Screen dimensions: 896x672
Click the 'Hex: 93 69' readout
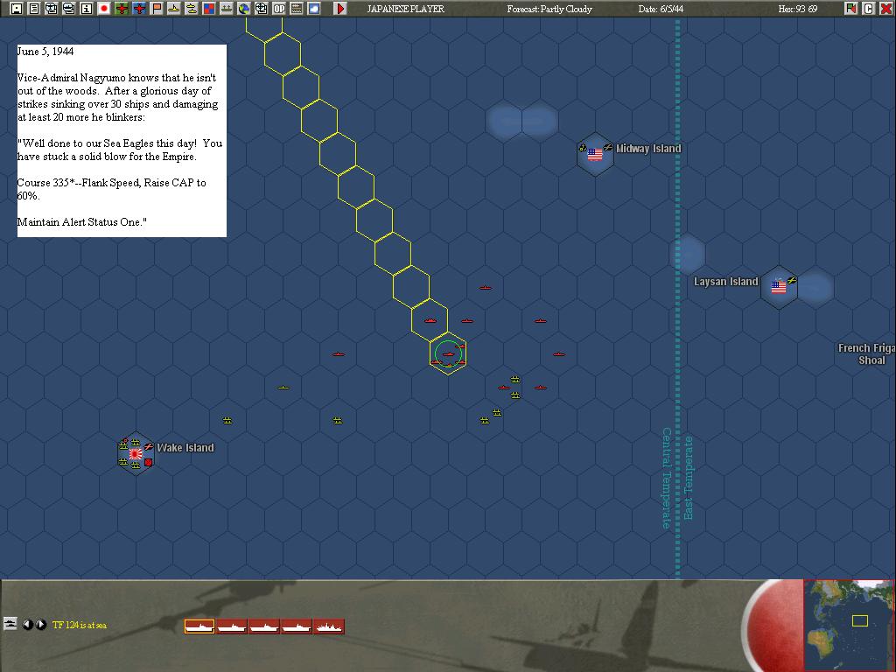pos(798,9)
